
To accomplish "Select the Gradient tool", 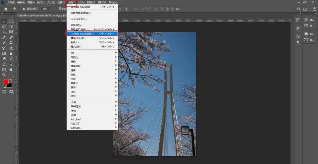I will click(x=4, y=53).
